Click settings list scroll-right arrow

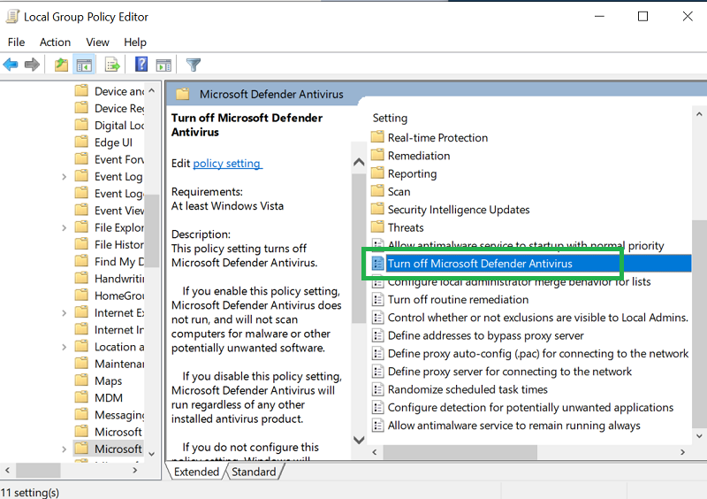click(x=682, y=451)
